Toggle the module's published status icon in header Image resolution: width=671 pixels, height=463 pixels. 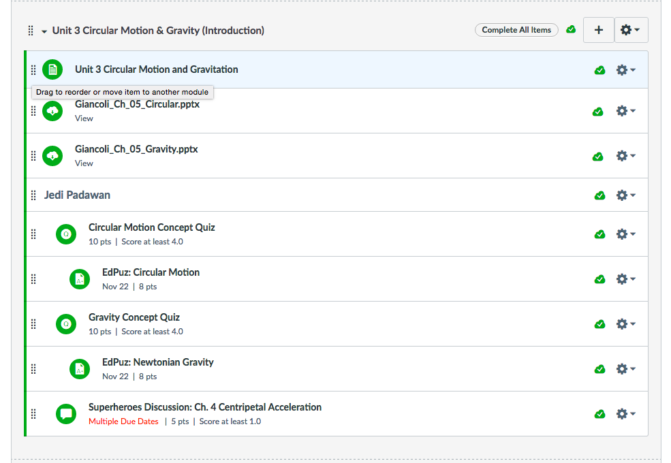click(571, 30)
